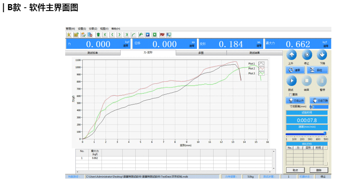The image size is (353, 190).
Task: Toggle the Plot 1 legend box
Action: tap(261, 64)
